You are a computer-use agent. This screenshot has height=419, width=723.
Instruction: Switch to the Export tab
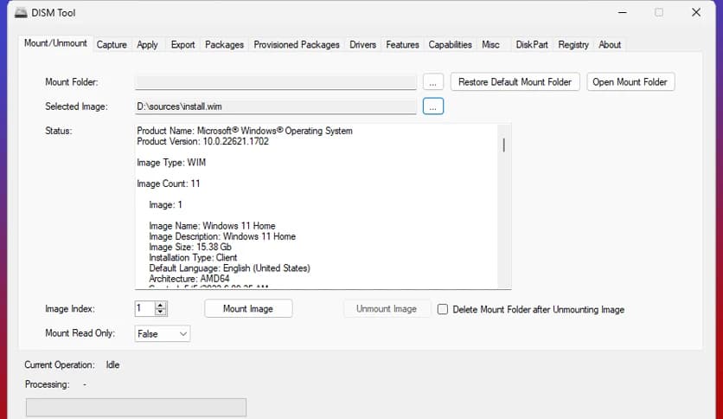pyautogui.click(x=182, y=45)
